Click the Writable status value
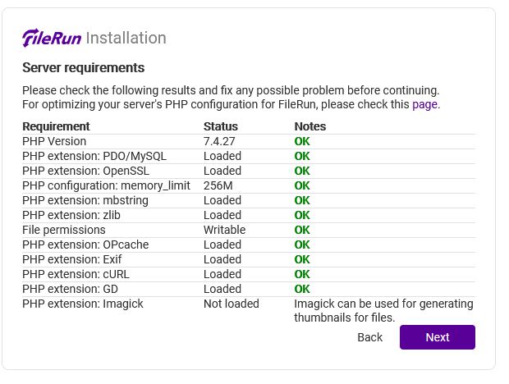 pyautogui.click(x=224, y=230)
